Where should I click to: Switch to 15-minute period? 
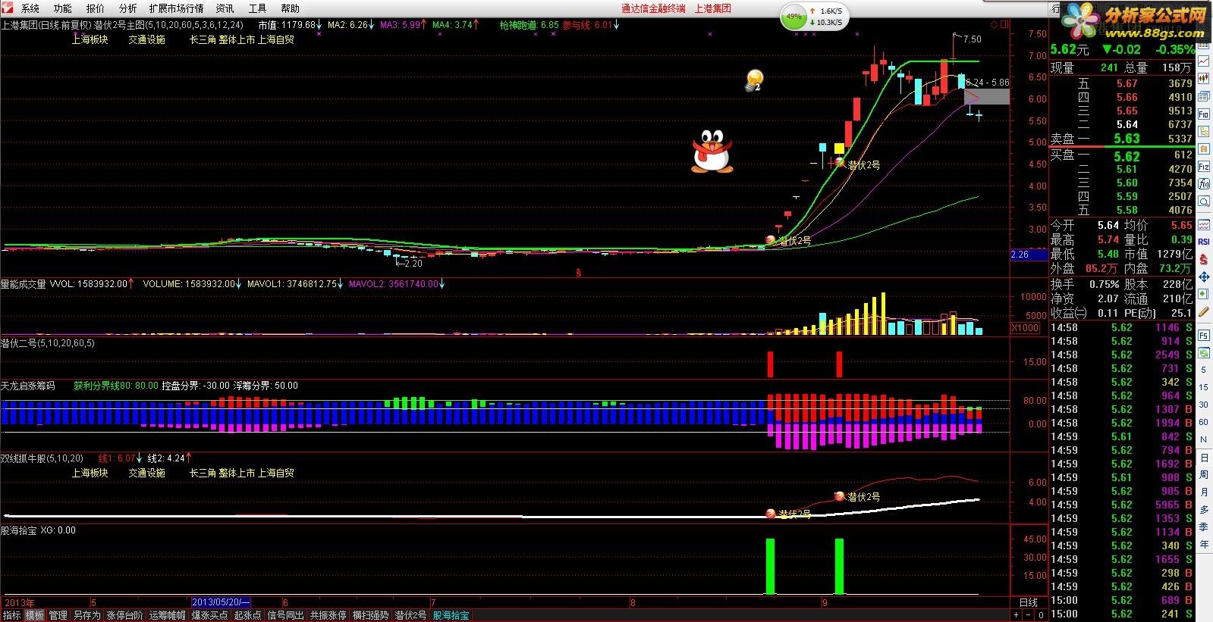[x=1204, y=387]
